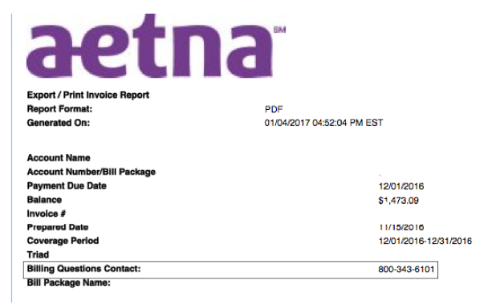The image size is (496, 305).
Task: Click the 800-343-6101 phone number
Action: pos(406,269)
